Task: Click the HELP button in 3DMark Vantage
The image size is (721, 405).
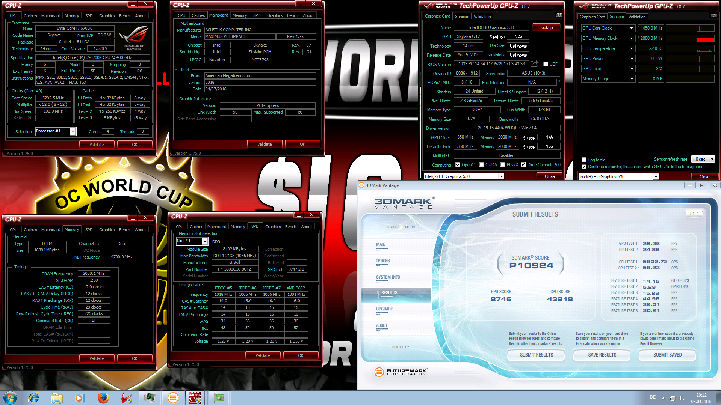Action: point(694,214)
